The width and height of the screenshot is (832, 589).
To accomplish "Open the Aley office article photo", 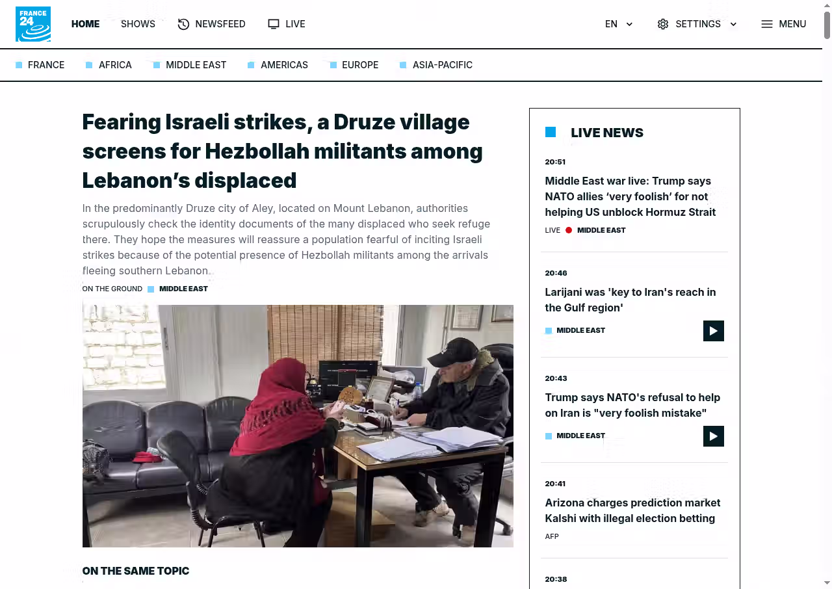I will pos(298,426).
